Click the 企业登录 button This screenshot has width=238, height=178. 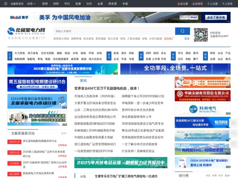click(x=198, y=4)
